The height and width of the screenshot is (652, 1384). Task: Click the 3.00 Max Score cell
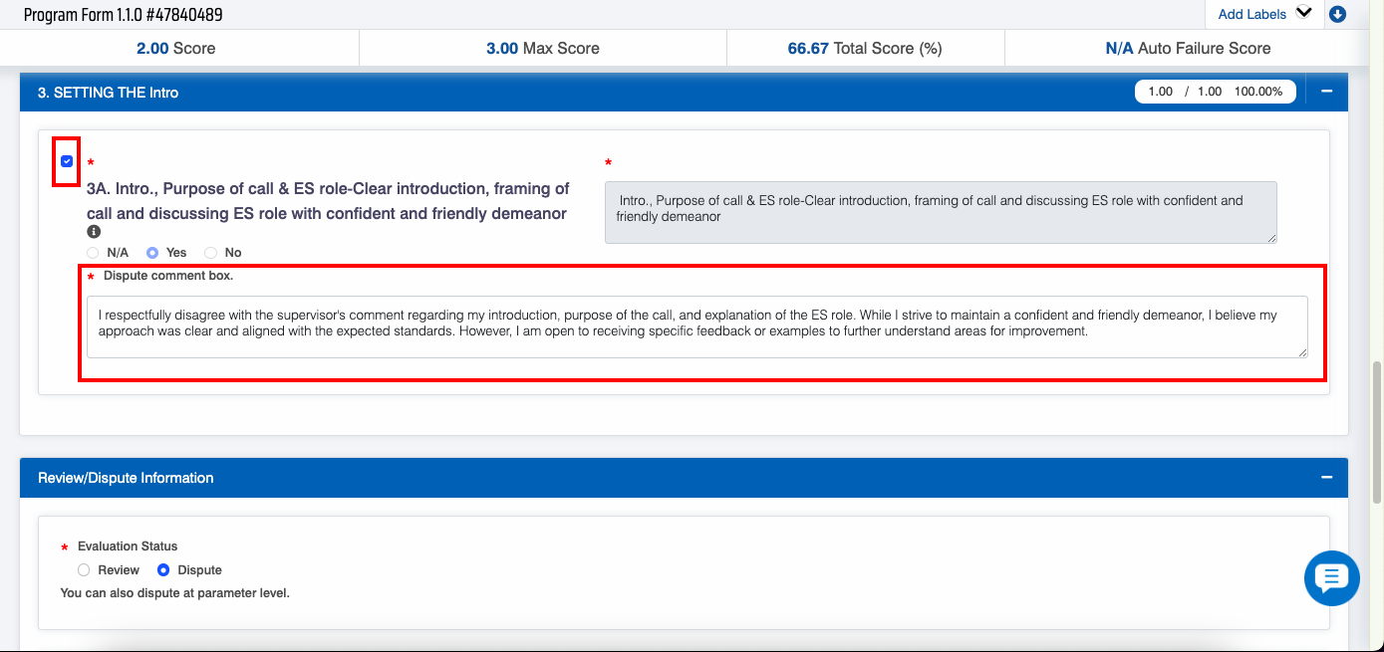(542, 48)
